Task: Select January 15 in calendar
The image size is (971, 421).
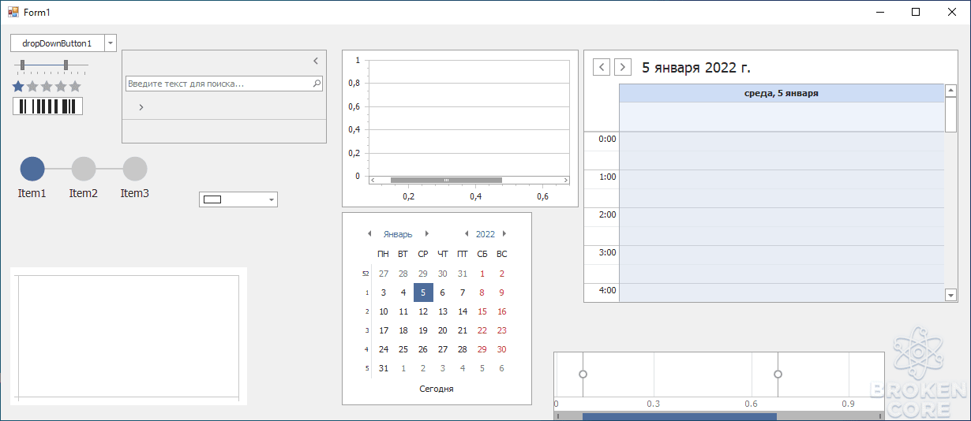Action: tap(482, 311)
